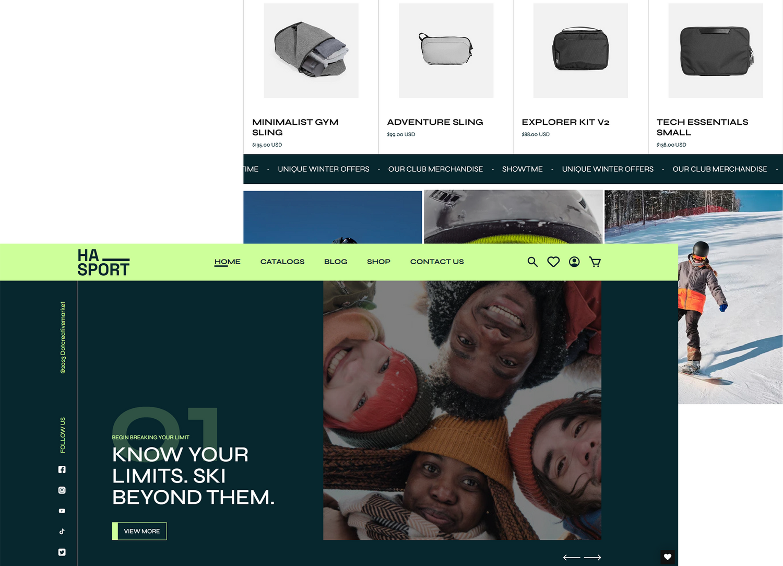This screenshot has width=783, height=566.
Task: Select the Home menu item
Action: tap(227, 262)
